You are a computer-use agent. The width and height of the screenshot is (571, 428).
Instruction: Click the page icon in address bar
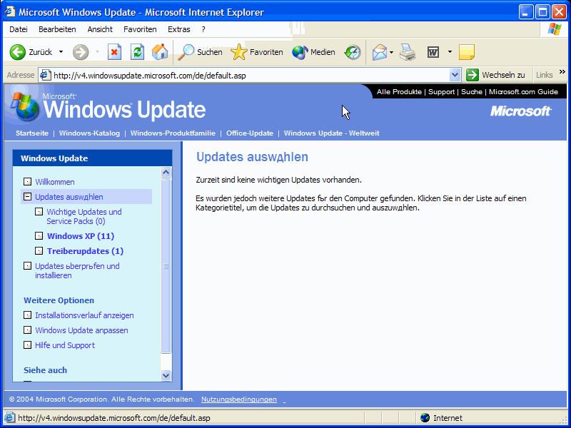pos(45,76)
